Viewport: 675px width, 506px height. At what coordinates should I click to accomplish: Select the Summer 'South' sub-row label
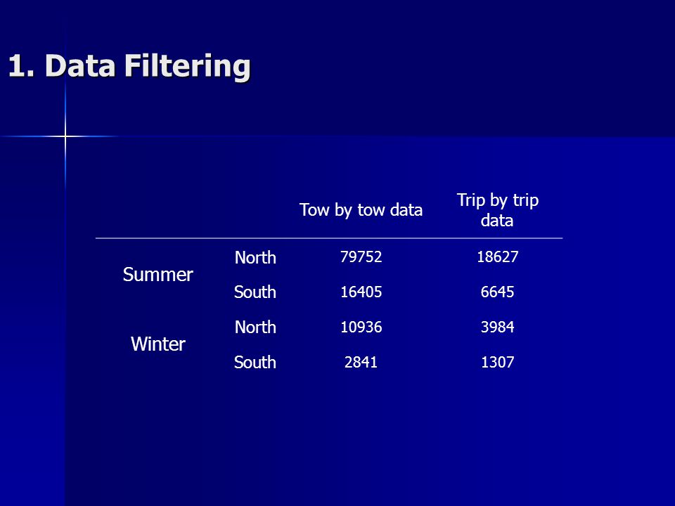pos(255,292)
